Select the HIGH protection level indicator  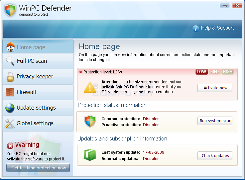tap(227, 72)
